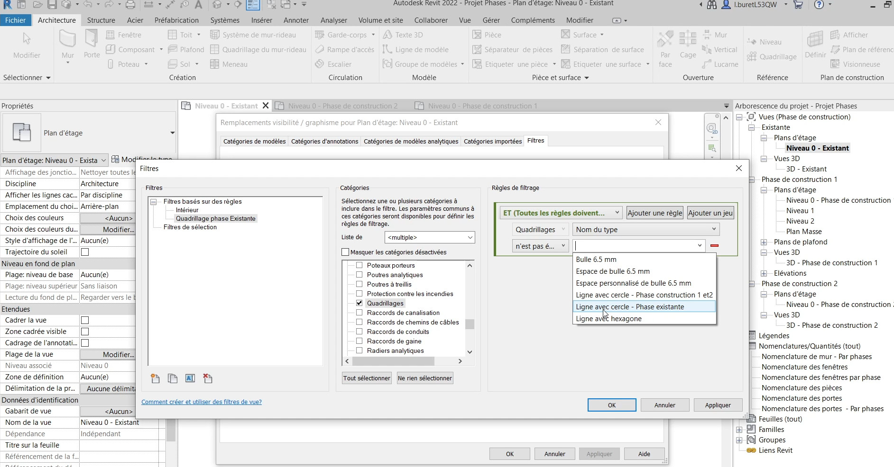This screenshot has height=467, width=894.
Task: Click the Escalier stair tool
Action: tap(334, 64)
